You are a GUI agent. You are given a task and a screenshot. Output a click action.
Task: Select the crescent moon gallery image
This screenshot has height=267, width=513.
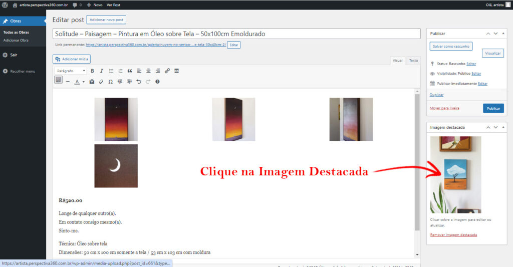[x=116, y=166]
